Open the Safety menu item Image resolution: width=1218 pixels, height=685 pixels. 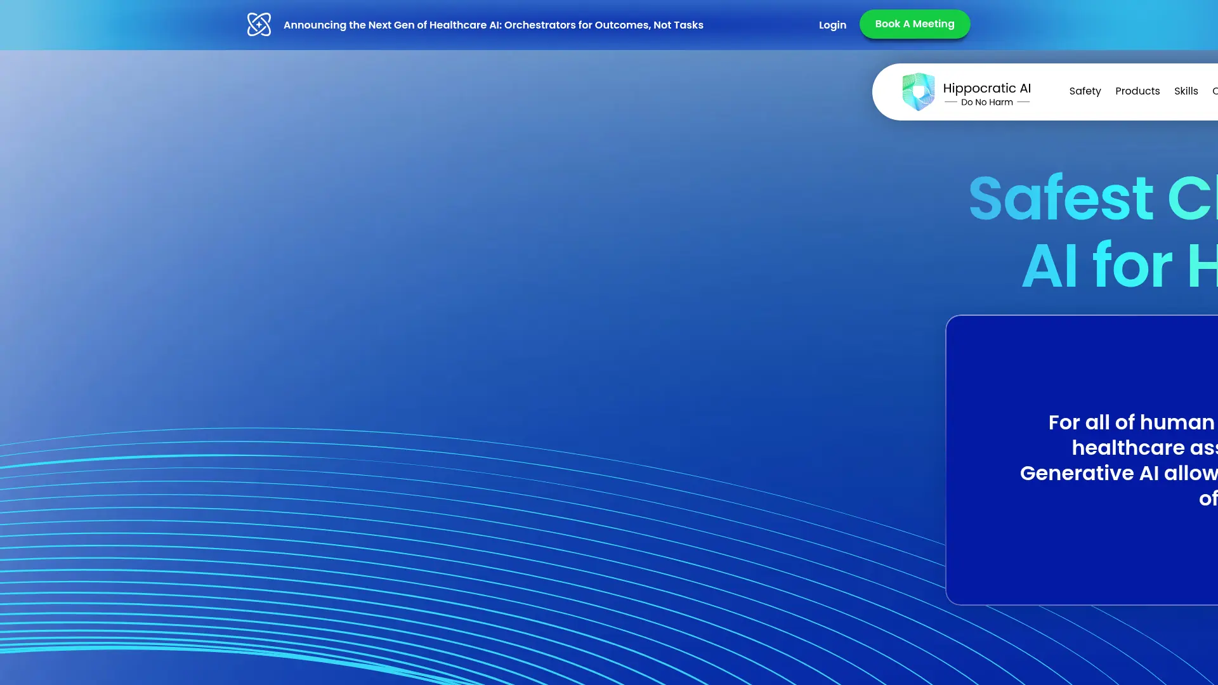pyautogui.click(x=1085, y=91)
